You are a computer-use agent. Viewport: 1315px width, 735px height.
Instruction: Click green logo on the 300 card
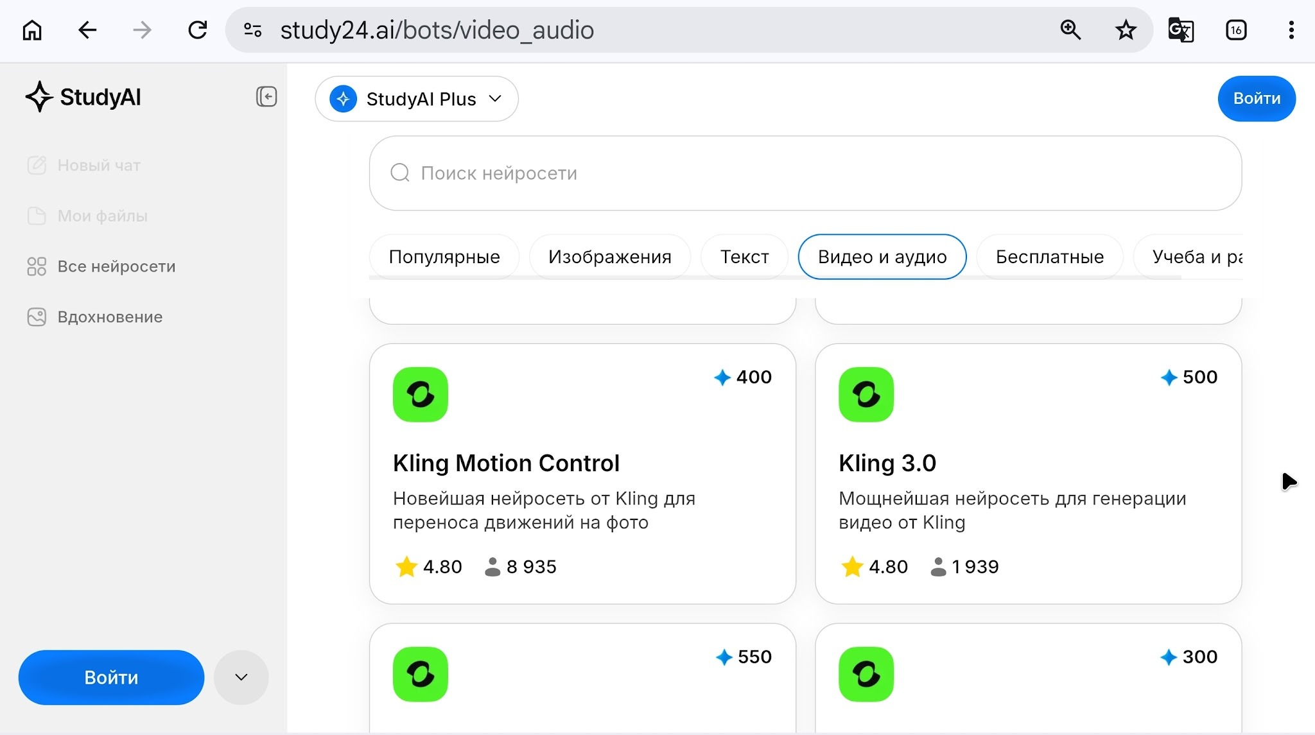[866, 674]
